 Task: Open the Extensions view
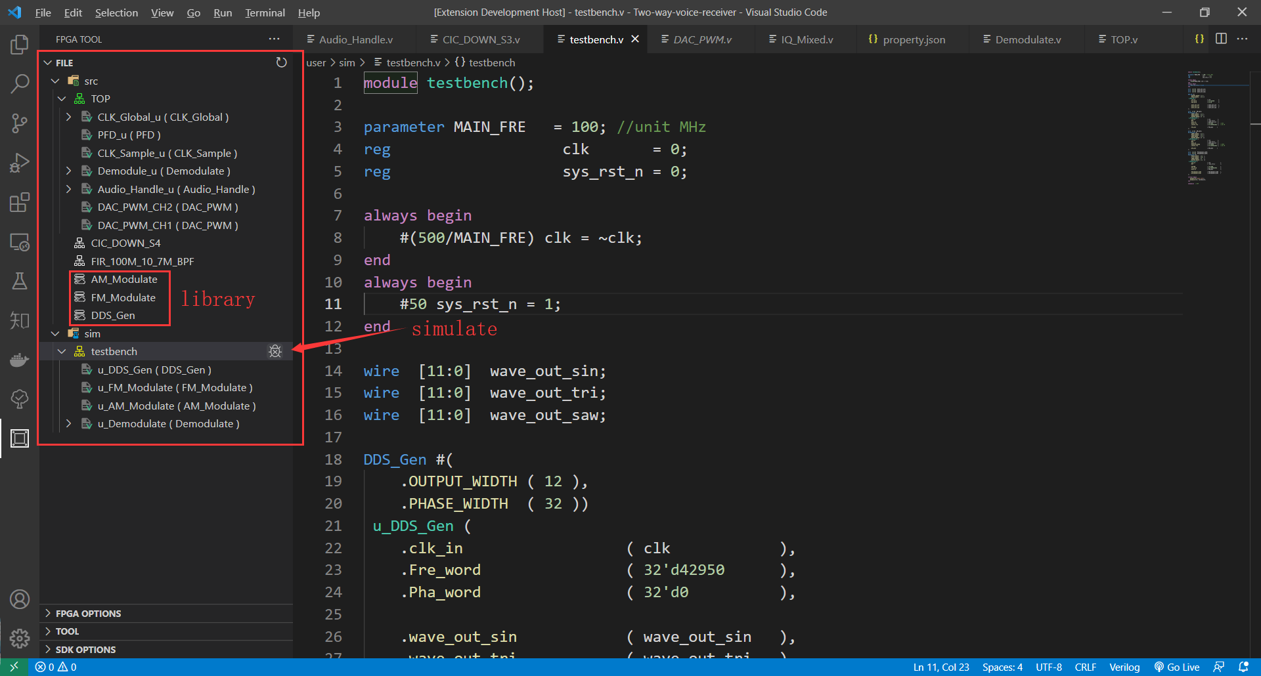(x=20, y=202)
